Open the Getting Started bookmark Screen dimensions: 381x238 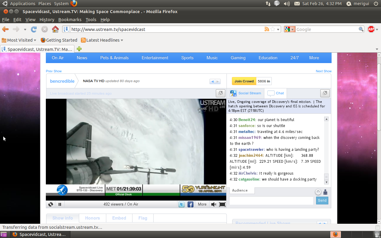coord(59,40)
